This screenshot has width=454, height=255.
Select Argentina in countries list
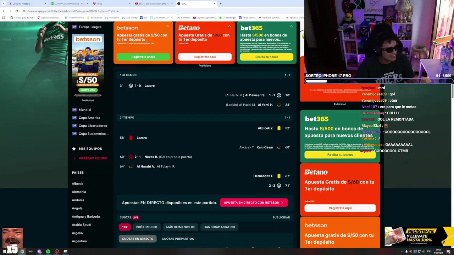click(x=79, y=241)
